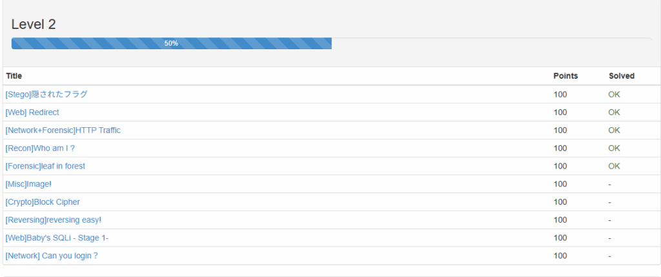
Task: Open the [Stego]隠されたフラグ challenge link
Action: coord(46,94)
